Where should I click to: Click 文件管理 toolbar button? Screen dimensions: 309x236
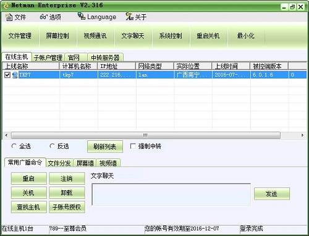pos(20,36)
